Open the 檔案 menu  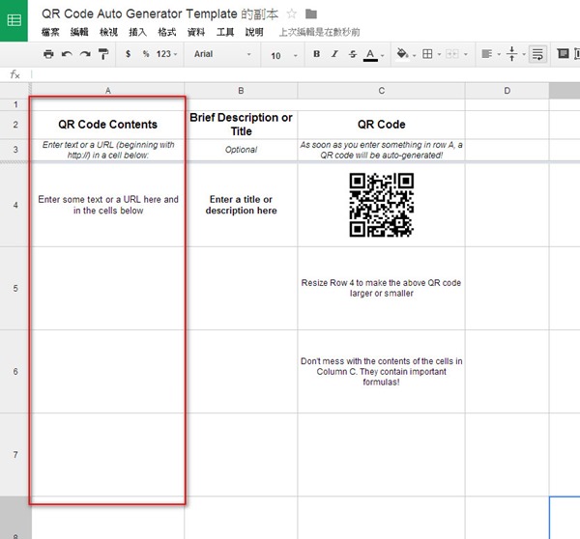click(51, 32)
